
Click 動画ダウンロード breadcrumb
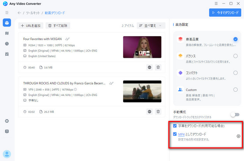click(x=55, y=13)
